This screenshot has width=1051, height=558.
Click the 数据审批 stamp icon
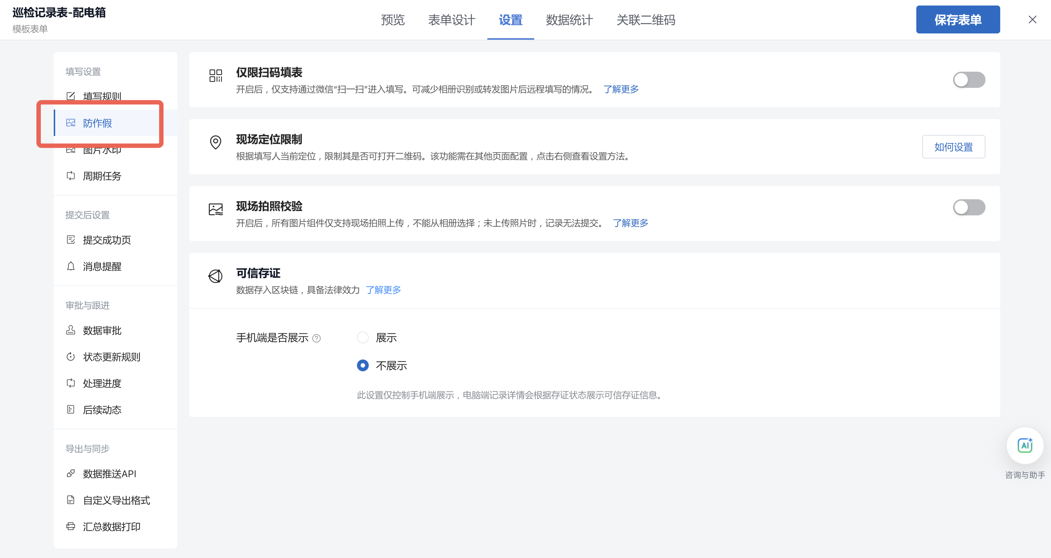click(71, 330)
